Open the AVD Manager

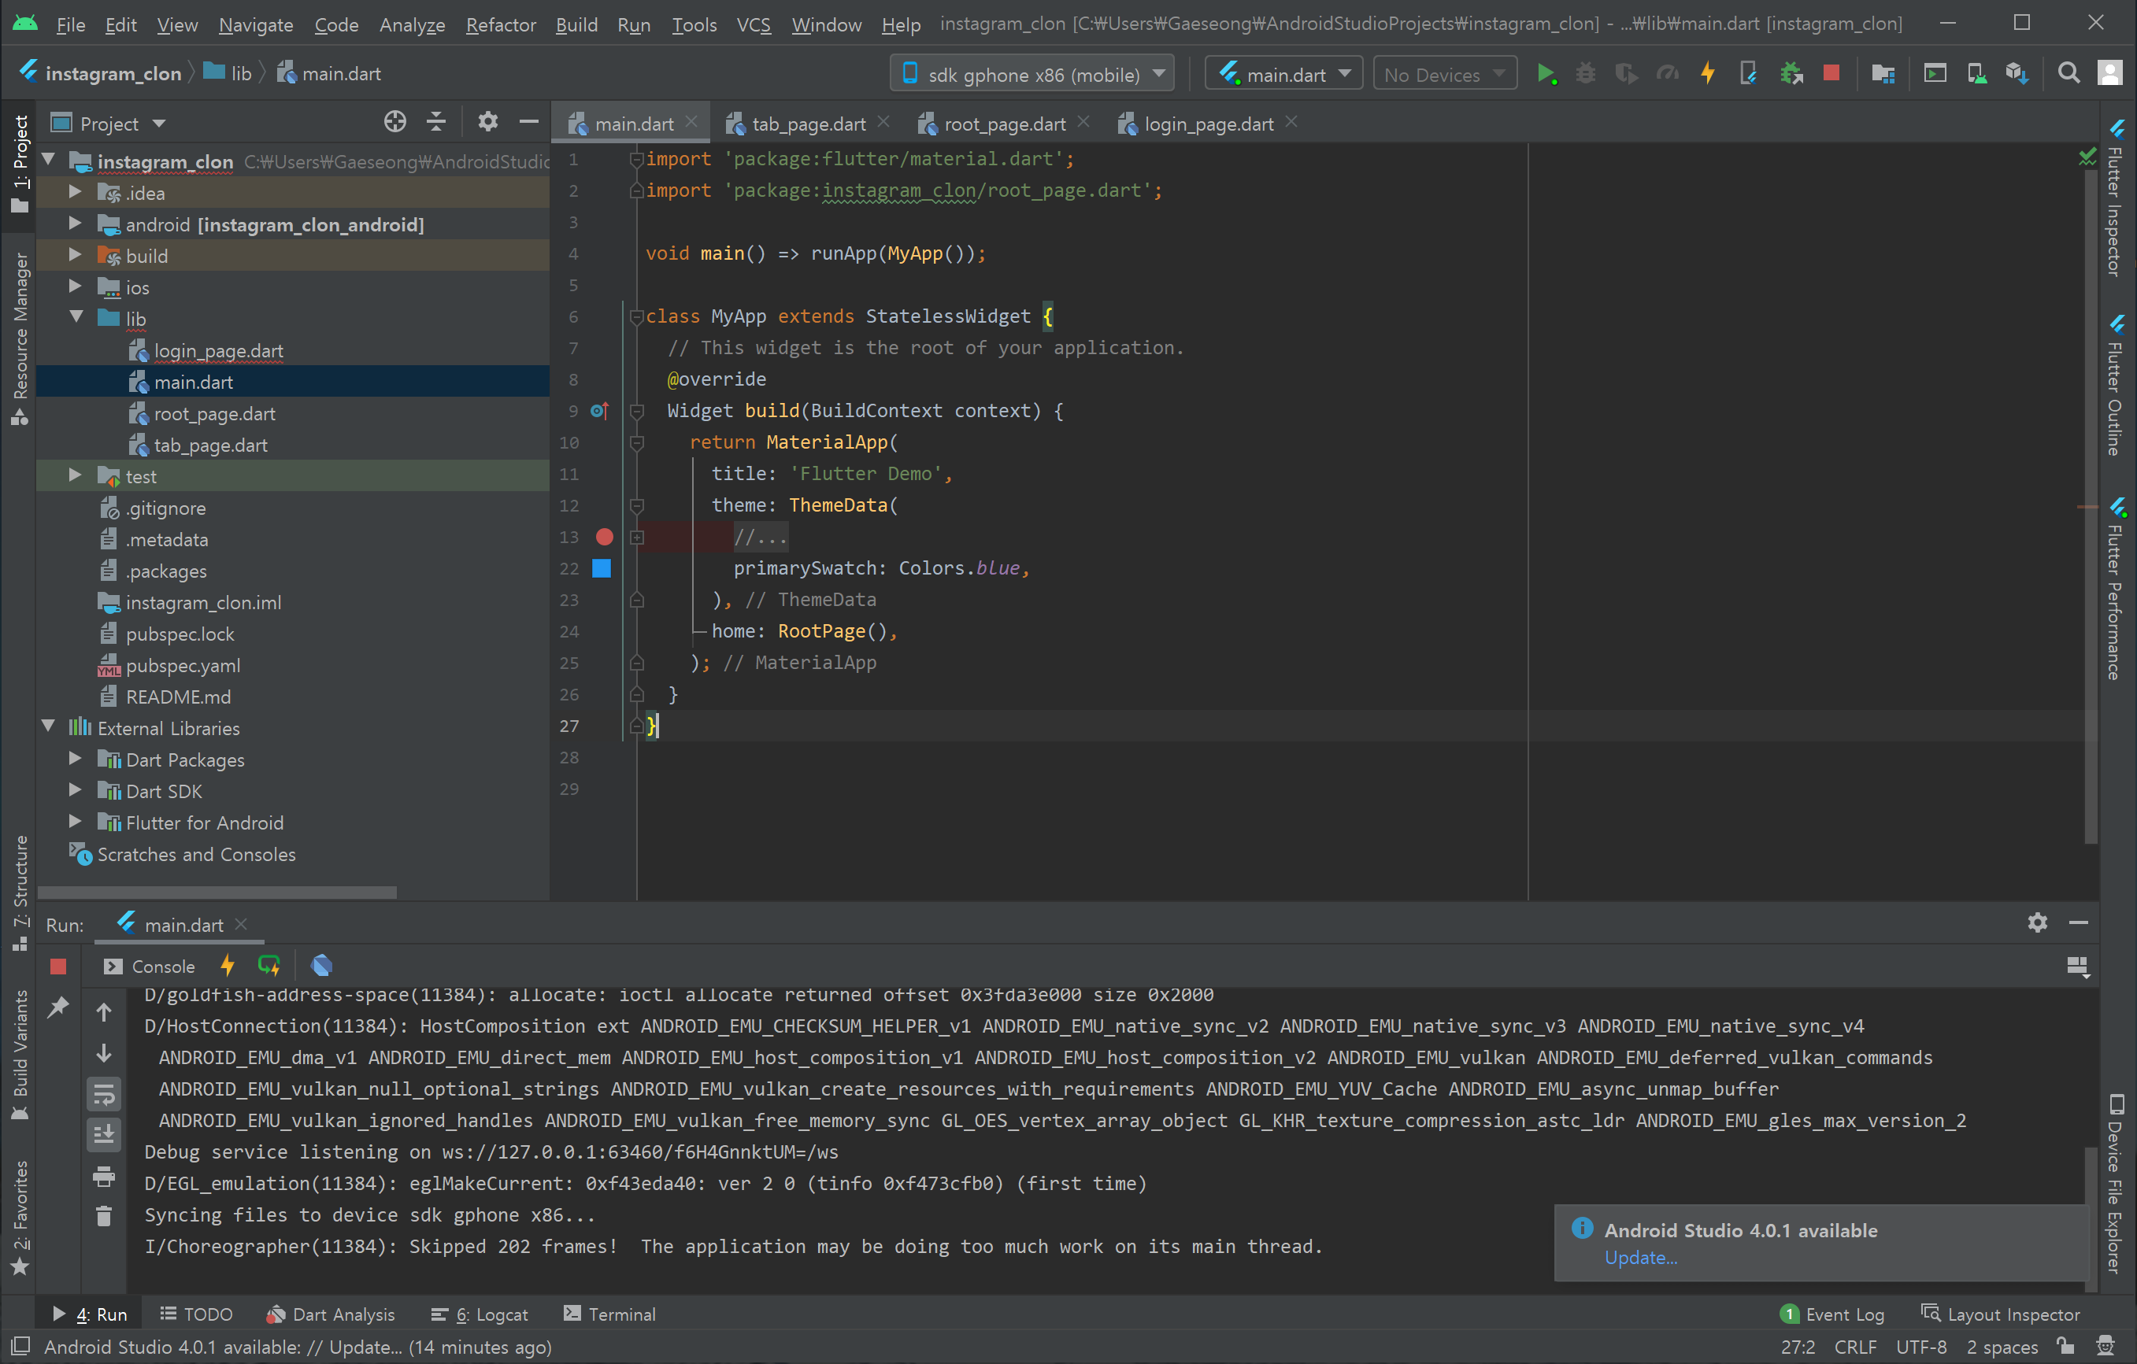coord(1976,74)
